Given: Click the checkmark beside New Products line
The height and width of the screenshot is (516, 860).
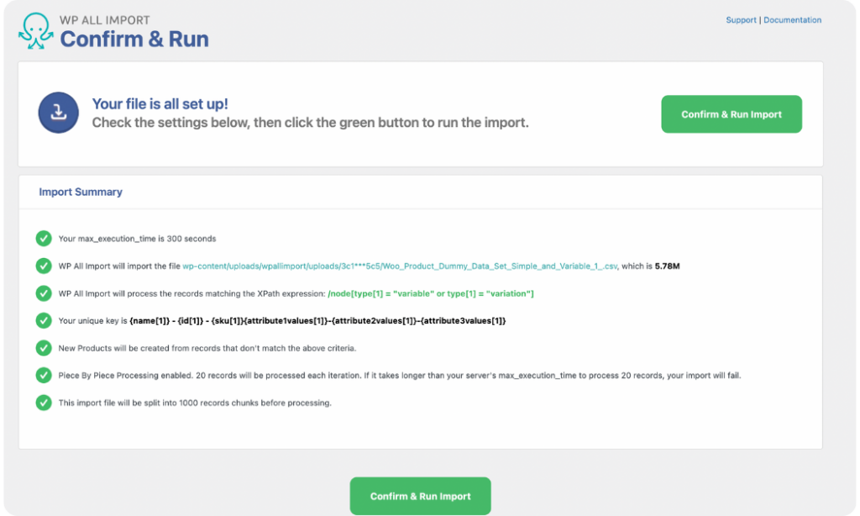Looking at the screenshot, I should coord(44,347).
